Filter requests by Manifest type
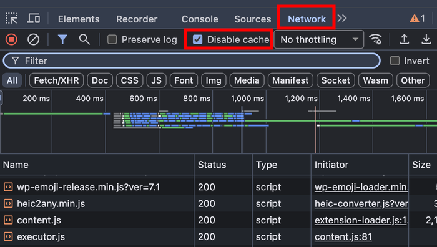The height and width of the screenshot is (247, 437). [x=290, y=80]
